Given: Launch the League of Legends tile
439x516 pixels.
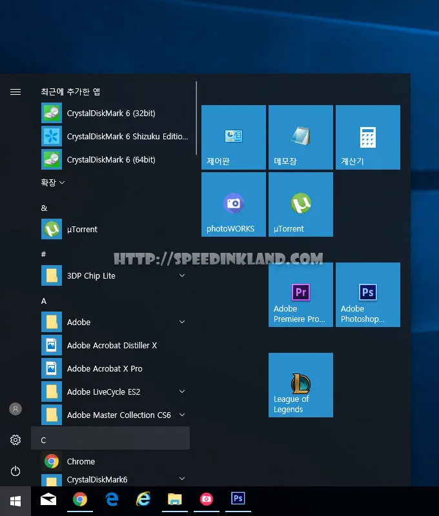Looking at the screenshot, I should (301, 385).
